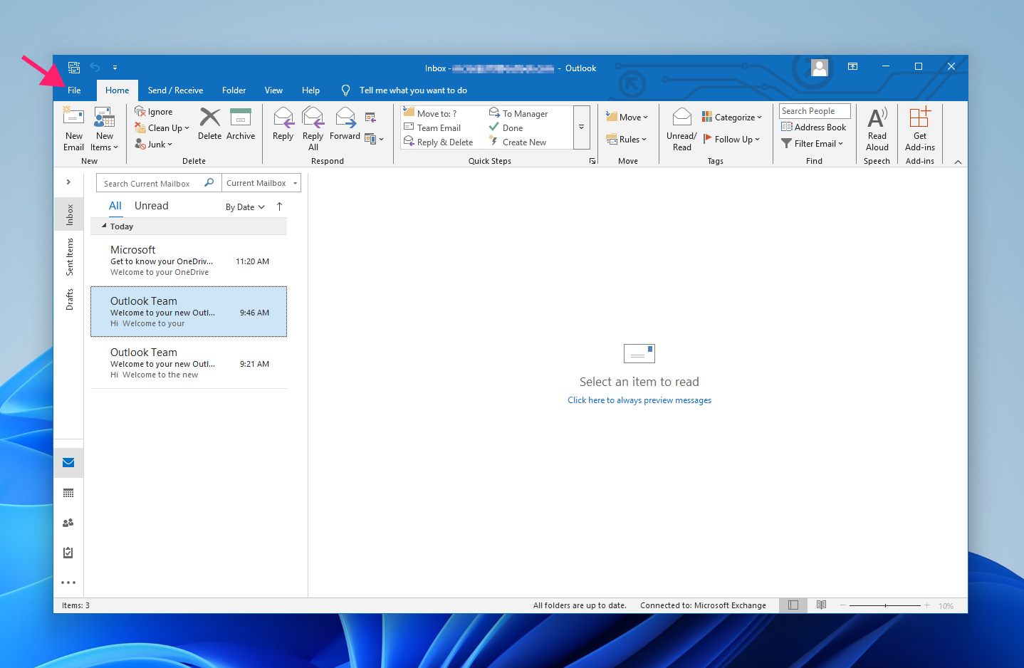The width and height of the screenshot is (1024, 668).
Task: Switch to the Mail view icon
Action: click(x=68, y=463)
